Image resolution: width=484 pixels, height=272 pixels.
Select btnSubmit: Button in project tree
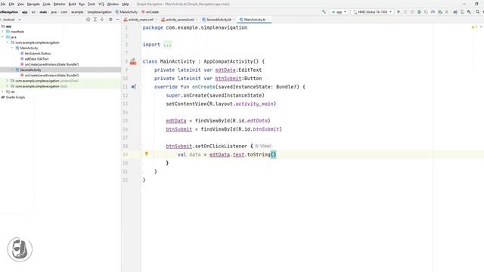(x=38, y=54)
